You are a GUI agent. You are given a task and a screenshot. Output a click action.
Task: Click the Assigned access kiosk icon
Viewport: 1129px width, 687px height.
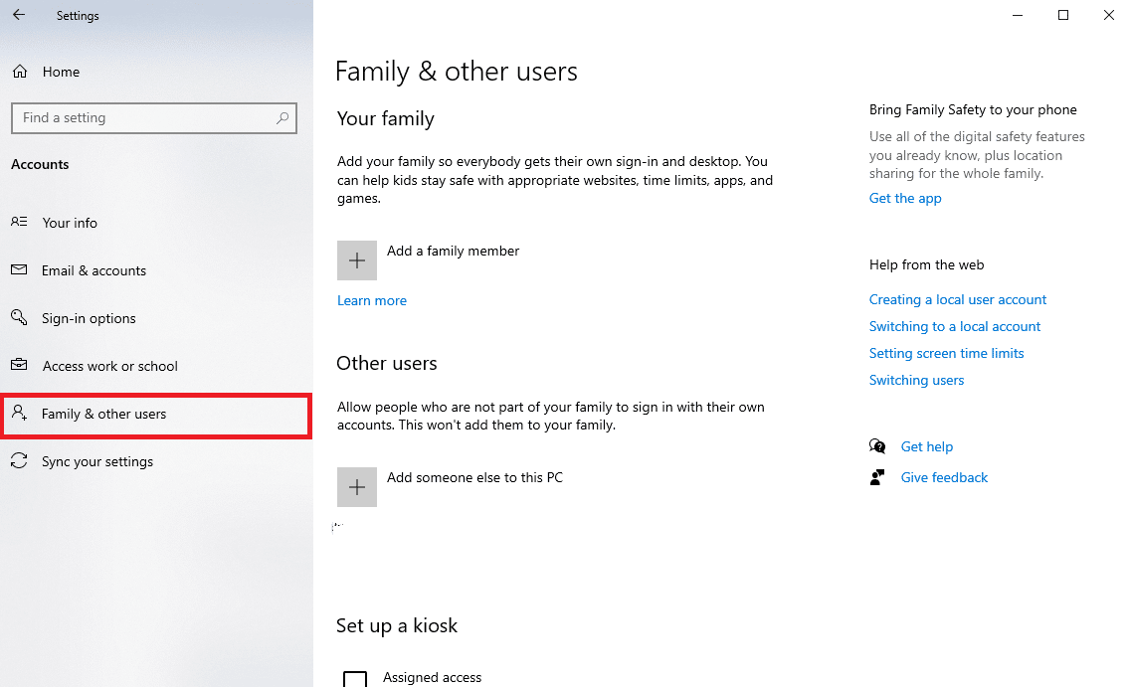355,678
